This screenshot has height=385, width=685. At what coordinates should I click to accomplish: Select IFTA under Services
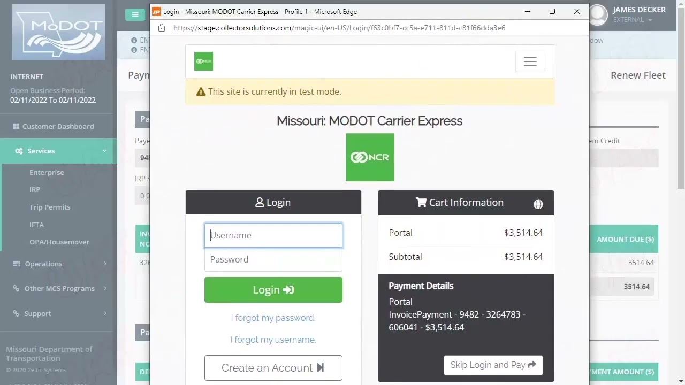coord(36,225)
